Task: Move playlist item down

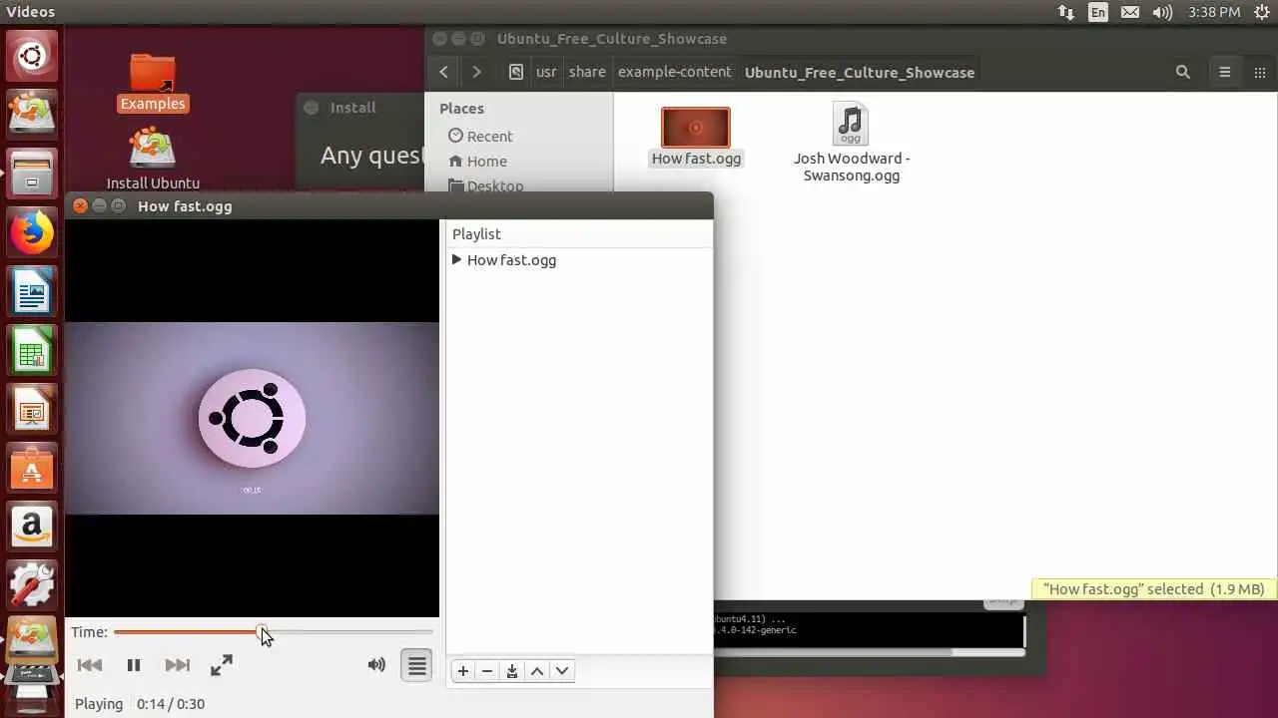Action: pyautogui.click(x=562, y=671)
